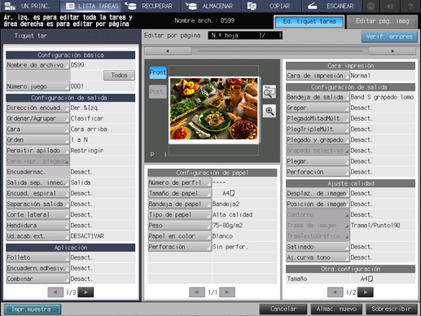Open Papel en color setting
Image resolution: width=421 pixels, height=316 pixels.
pos(180,236)
